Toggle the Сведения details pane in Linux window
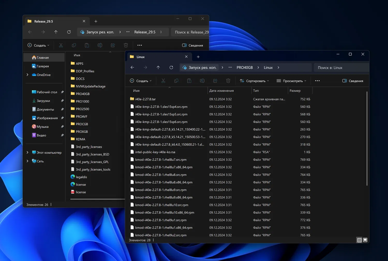The height and width of the screenshot is (261, 388). tap(353, 81)
